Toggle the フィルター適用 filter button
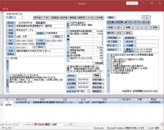The height and width of the screenshot is (130, 164). tap(42, 124)
